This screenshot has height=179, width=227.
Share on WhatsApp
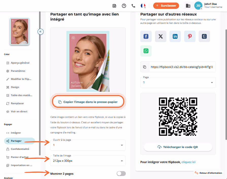coord(146,51)
